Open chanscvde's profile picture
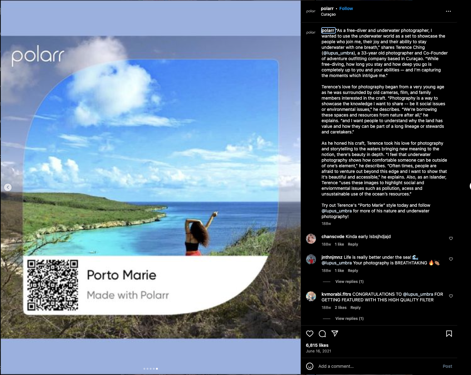 pos(311,239)
